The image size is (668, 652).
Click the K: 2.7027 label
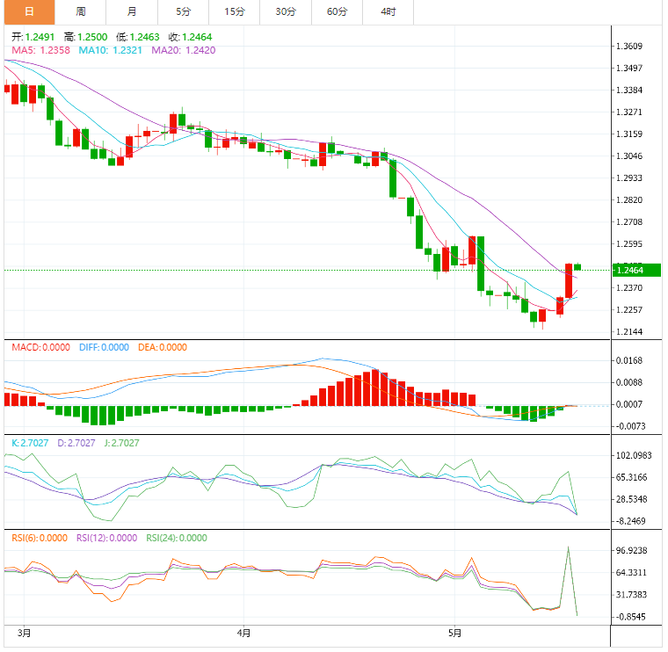pos(30,443)
